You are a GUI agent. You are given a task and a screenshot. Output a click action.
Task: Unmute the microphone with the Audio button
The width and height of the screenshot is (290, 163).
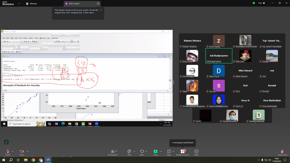click(8, 152)
